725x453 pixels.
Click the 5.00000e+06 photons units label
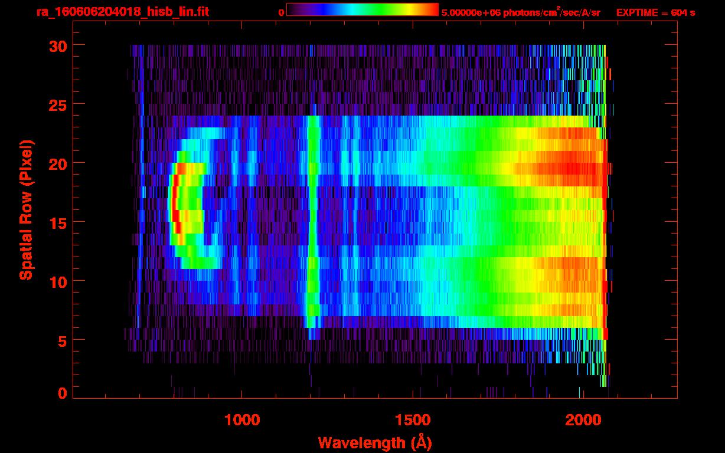(521, 12)
